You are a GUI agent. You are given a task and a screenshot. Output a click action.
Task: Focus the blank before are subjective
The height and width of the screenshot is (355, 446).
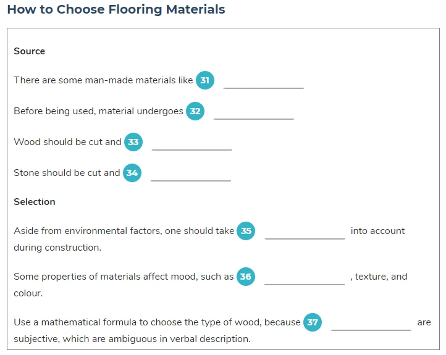(371, 324)
